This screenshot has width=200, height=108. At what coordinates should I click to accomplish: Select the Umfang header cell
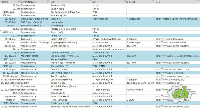(141, 2)
